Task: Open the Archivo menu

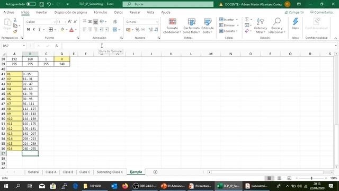Action: click(9, 12)
